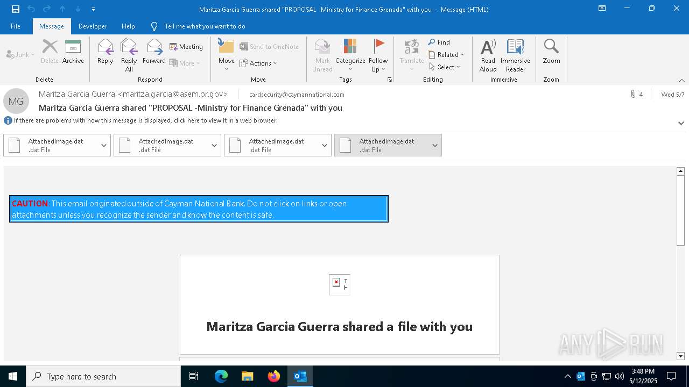Open the notification center icon
This screenshot has width=689, height=387.
(x=671, y=376)
